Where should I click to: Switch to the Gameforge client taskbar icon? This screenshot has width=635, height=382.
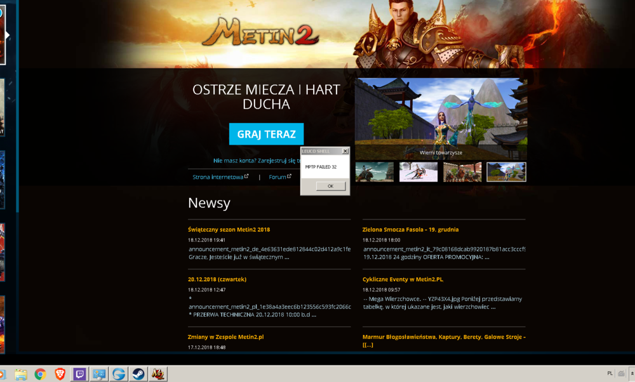(x=119, y=374)
